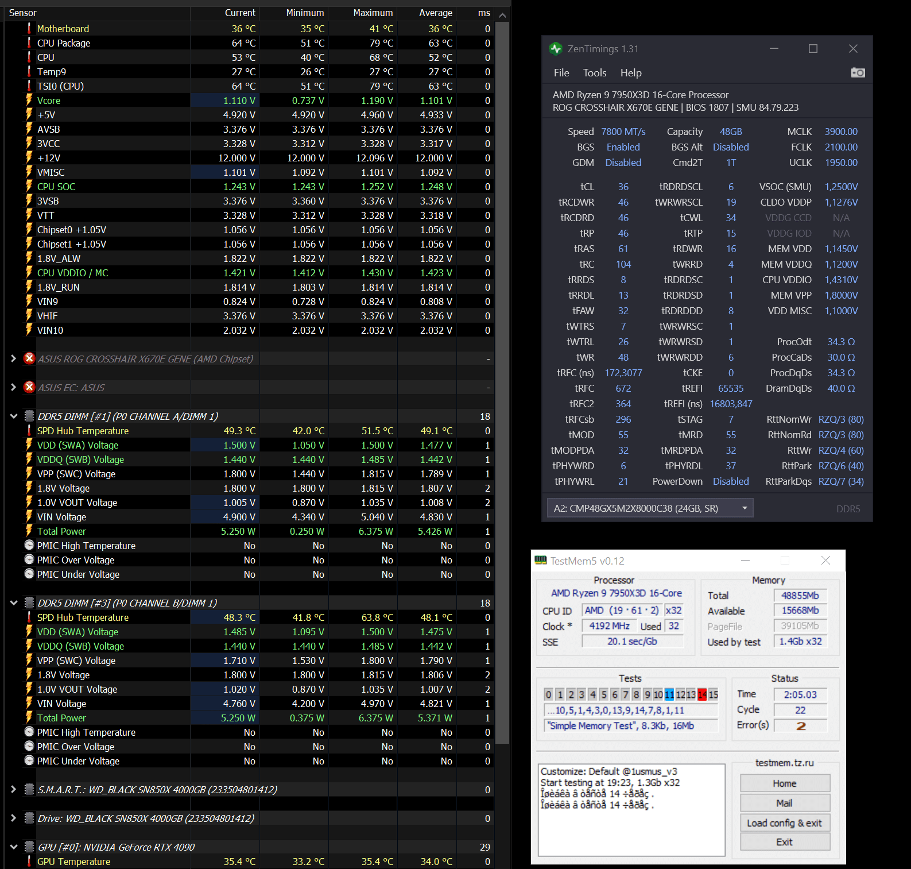
Task: Click the CPU SOC voltage bolt icon
Action: coord(29,186)
